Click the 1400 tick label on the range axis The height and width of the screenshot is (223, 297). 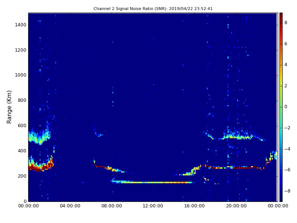(x=21, y=25)
